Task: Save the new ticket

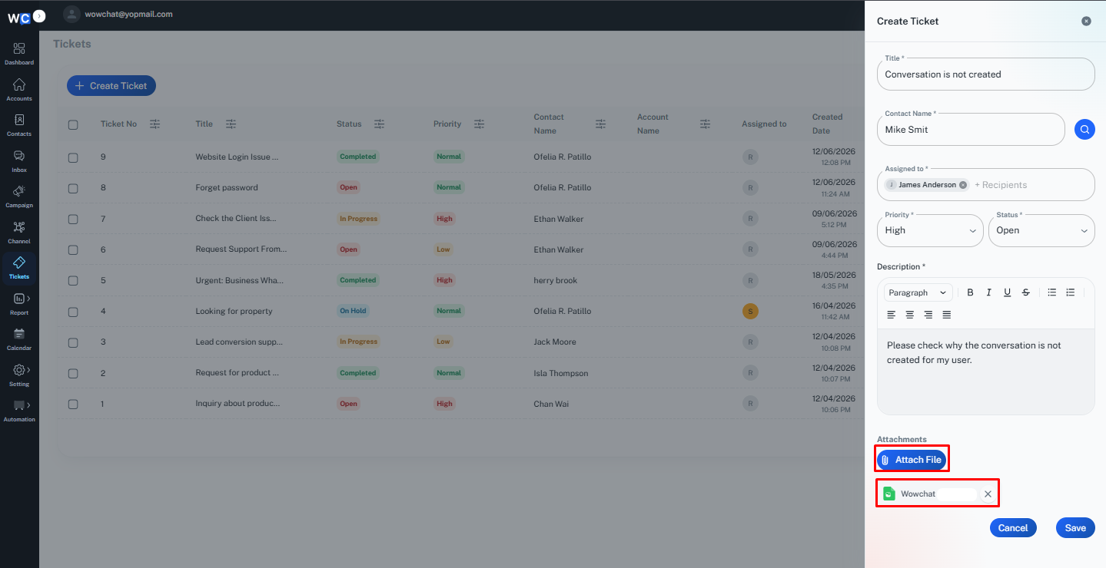Action: coord(1075,528)
